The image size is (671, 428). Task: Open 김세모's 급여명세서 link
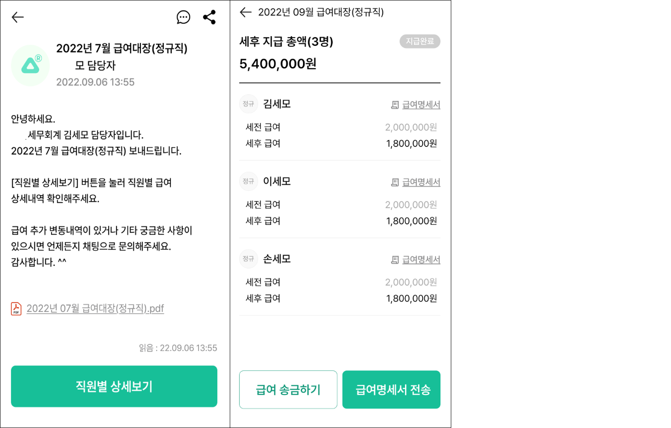click(x=421, y=105)
